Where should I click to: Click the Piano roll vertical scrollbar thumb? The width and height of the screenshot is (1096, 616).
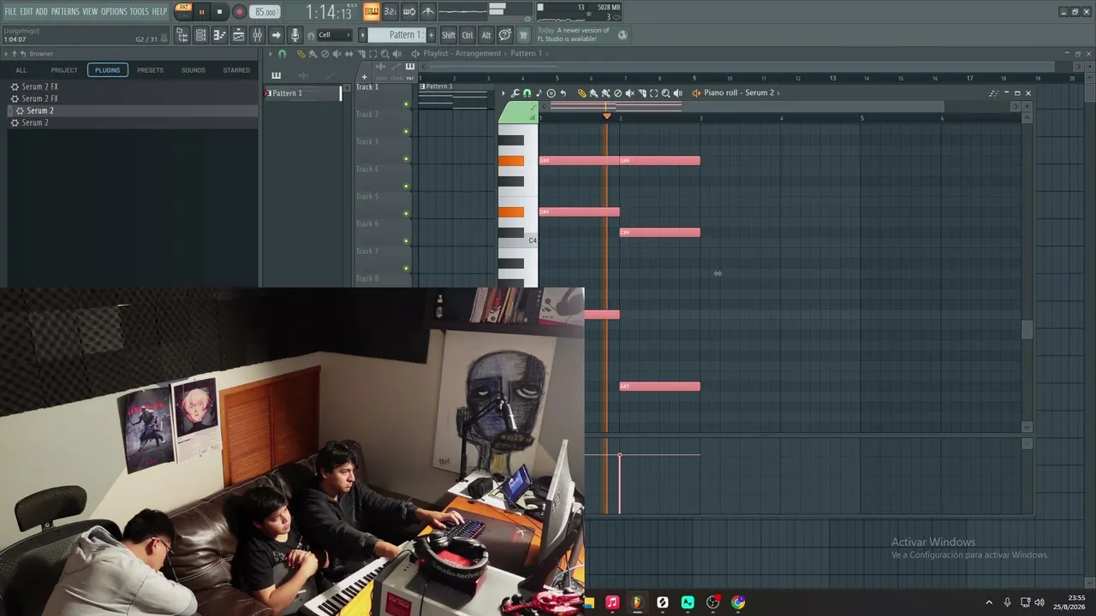[x=1027, y=329]
